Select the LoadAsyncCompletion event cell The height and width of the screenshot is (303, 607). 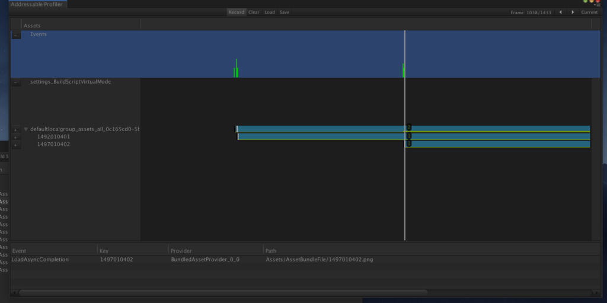coord(40,260)
